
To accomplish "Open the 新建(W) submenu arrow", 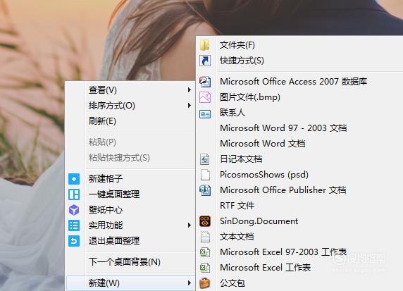I will click(x=190, y=283).
